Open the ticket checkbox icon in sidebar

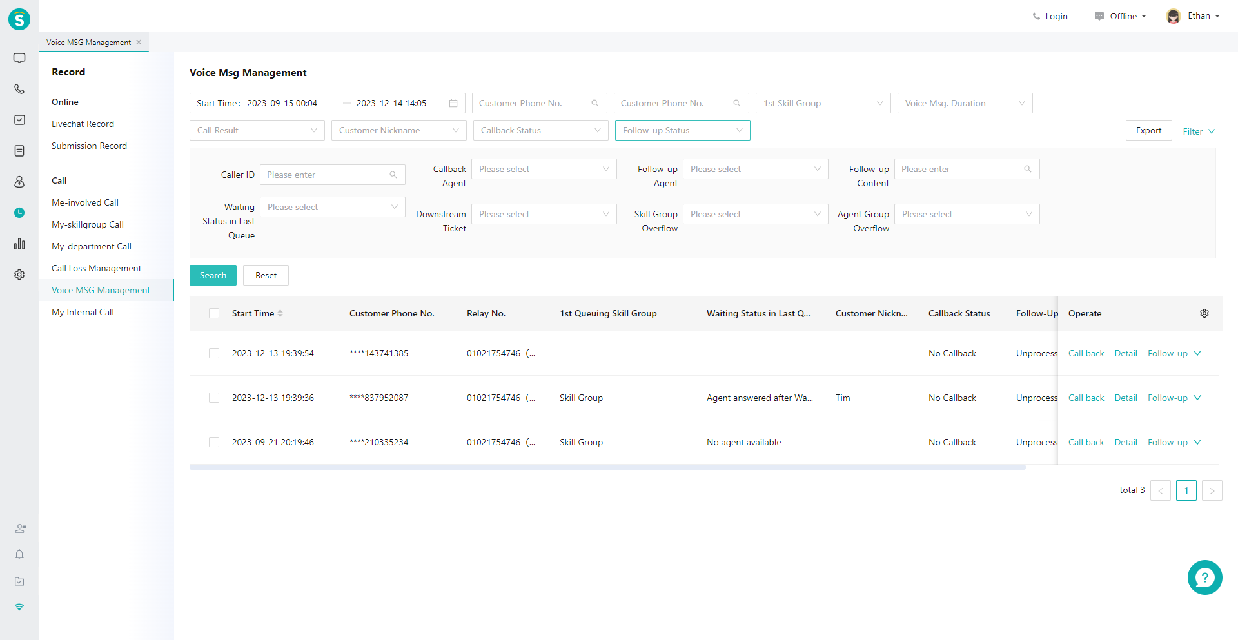(19, 120)
